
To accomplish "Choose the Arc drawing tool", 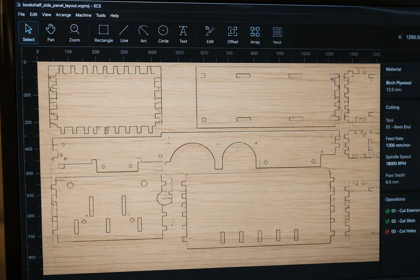I will (144, 34).
